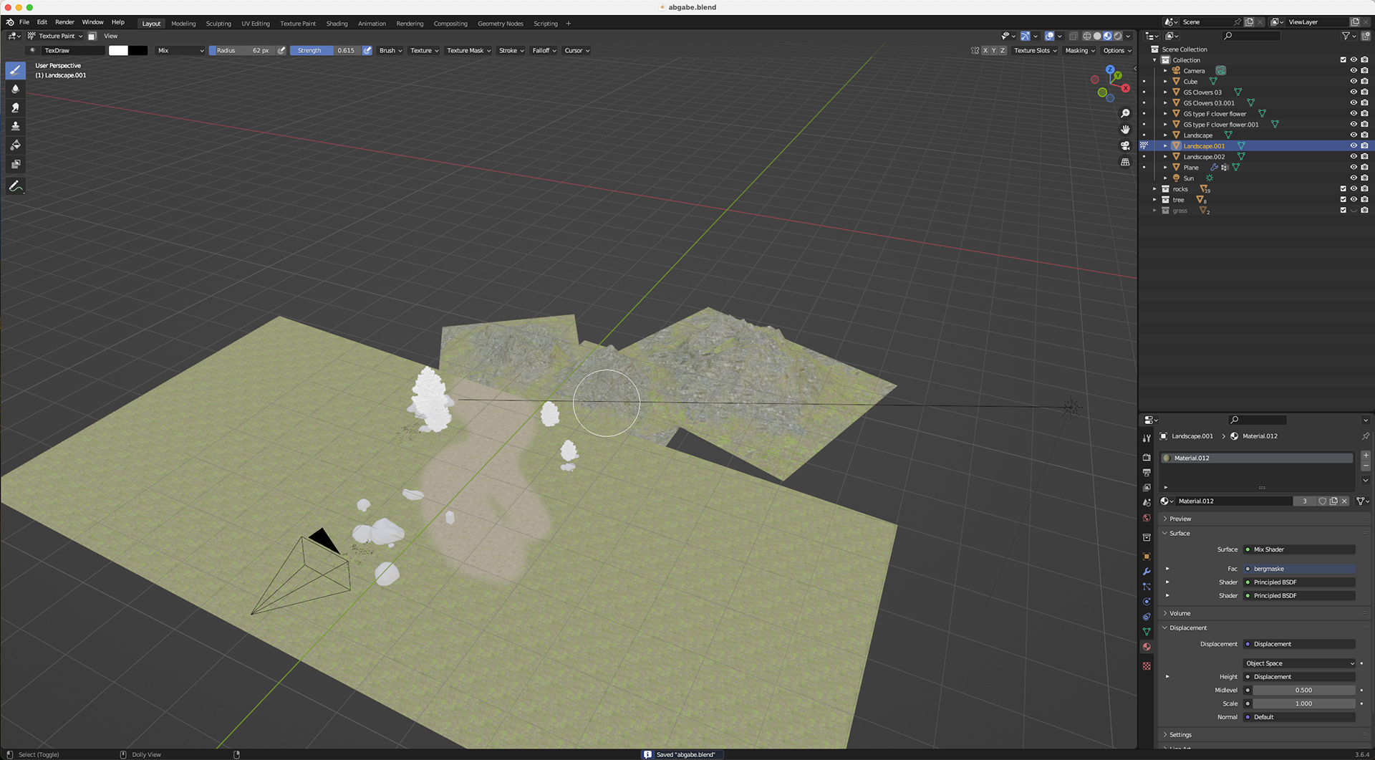
Task: Hide the Sun object in viewport
Action: pyautogui.click(x=1354, y=178)
